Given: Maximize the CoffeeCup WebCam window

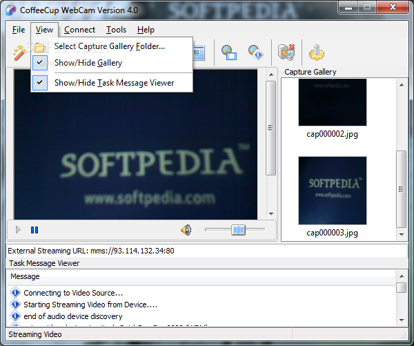Looking at the screenshot, I should click(367, 8).
